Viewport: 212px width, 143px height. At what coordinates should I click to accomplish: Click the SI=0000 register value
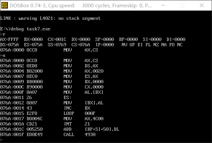pos(152,40)
